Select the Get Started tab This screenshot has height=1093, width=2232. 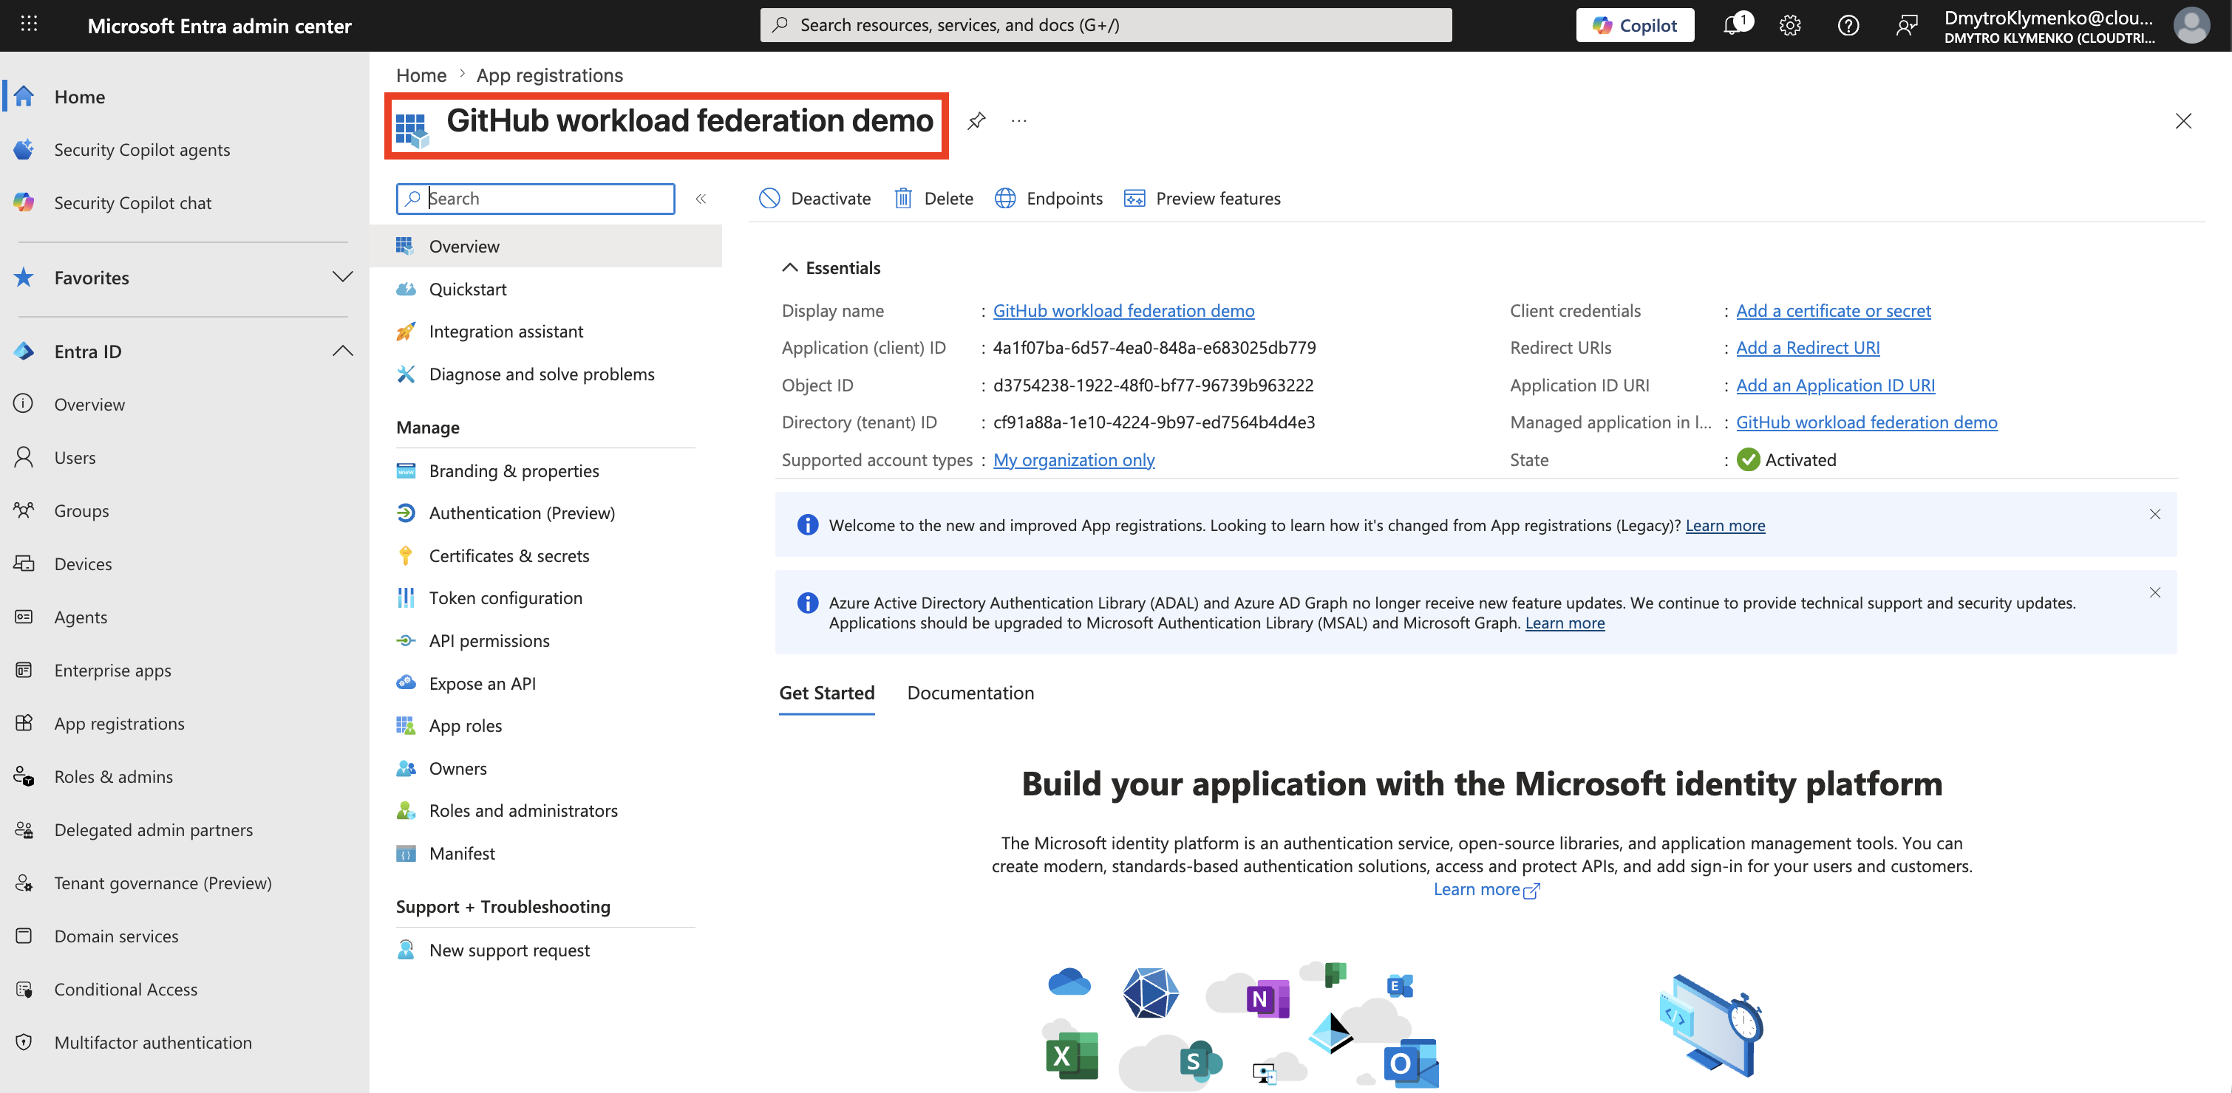(x=826, y=693)
